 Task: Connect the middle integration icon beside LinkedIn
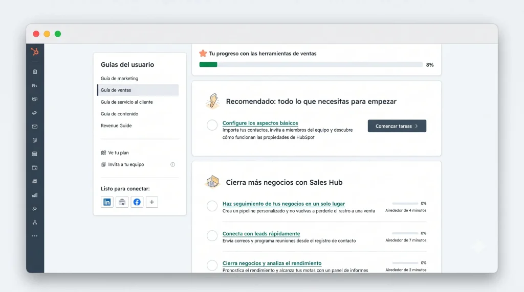(122, 202)
